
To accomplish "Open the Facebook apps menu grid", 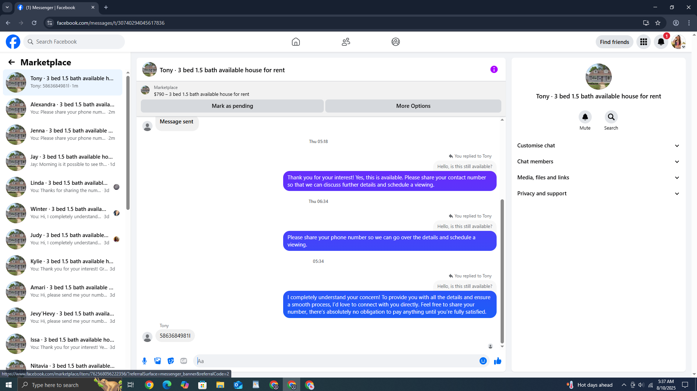I will (x=644, y=42).
